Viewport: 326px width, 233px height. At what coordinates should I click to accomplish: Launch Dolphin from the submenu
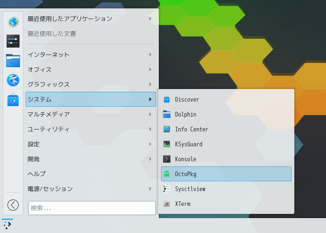226,114
